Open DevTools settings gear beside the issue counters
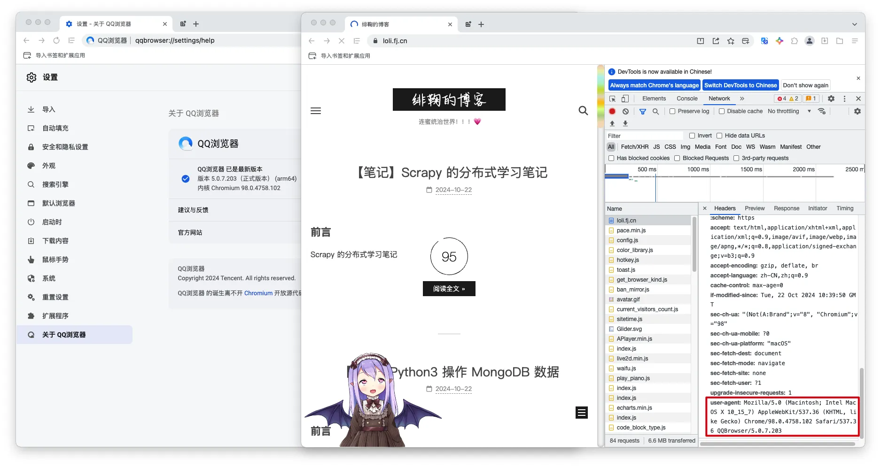This screenshot has height=467, width=881. (x=831, y=99)
